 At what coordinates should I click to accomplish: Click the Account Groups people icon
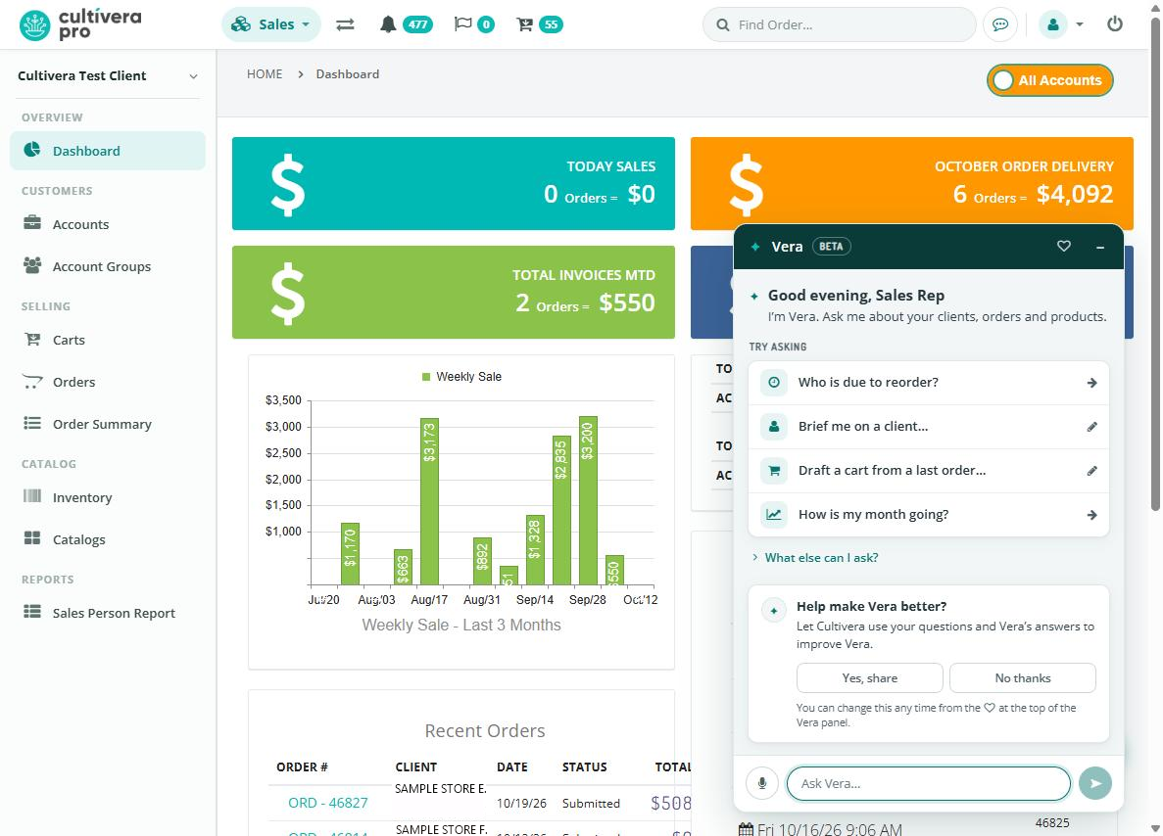pos(32,265)
